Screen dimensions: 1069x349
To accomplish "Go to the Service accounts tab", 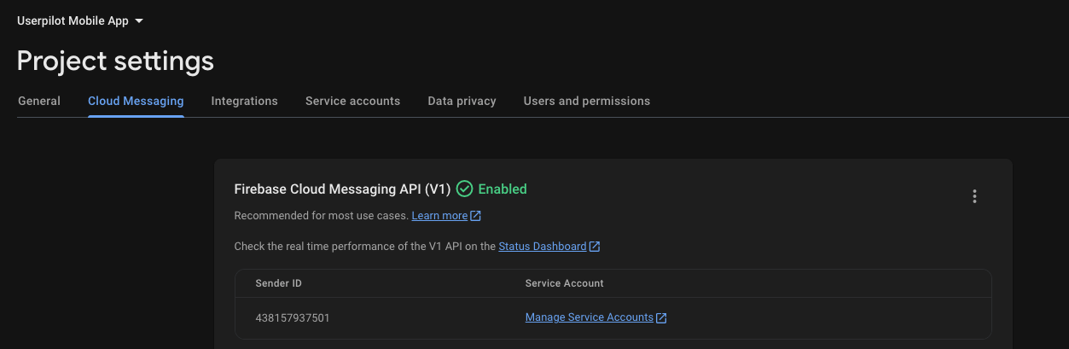I will tap(352, 101).
